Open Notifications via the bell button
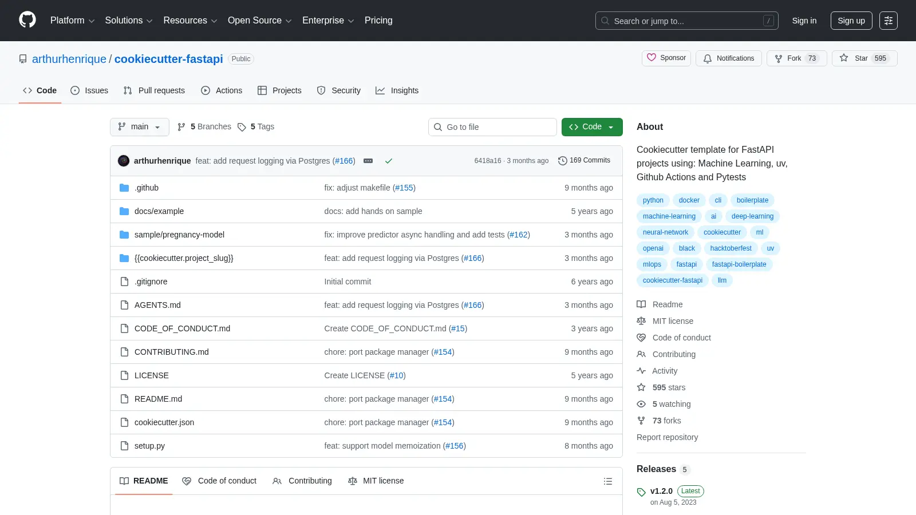The height and width of the screenshot is (515, 916). [729, 58]
